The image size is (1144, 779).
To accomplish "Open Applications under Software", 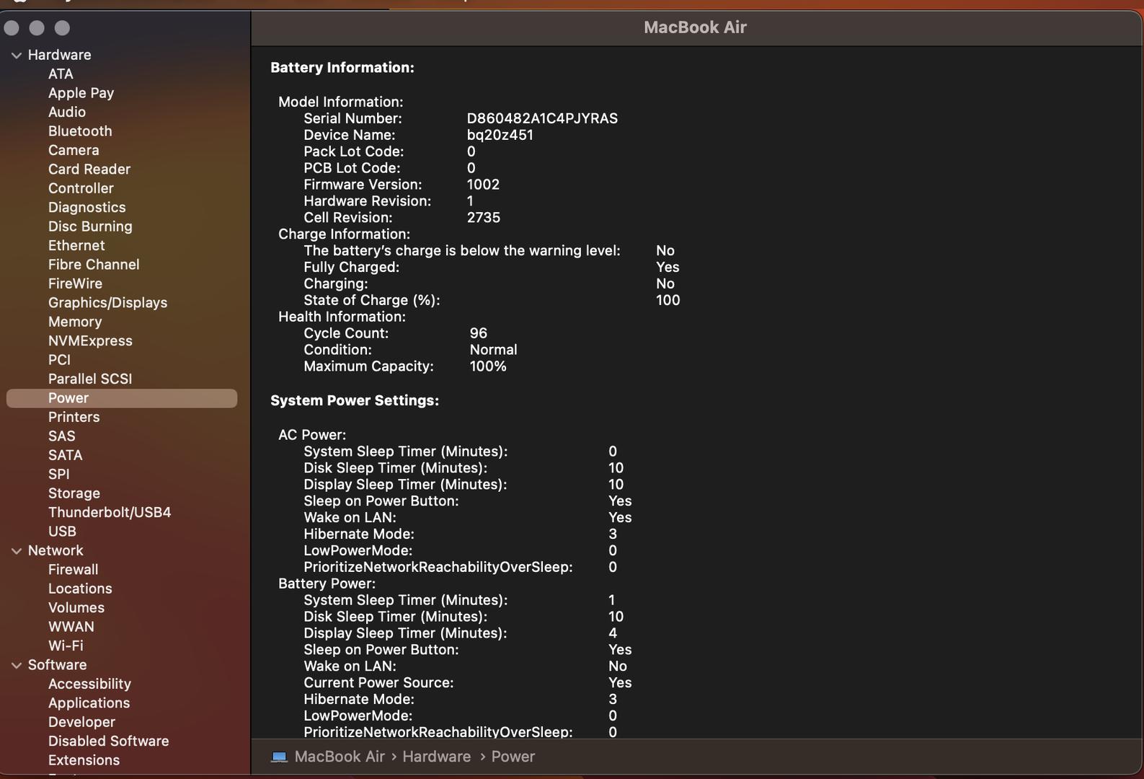I will 89,703.
